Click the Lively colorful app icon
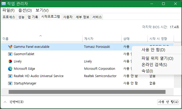Image resolution: width=182 pixels, height=109 pixels. click(x=10, y=61)
